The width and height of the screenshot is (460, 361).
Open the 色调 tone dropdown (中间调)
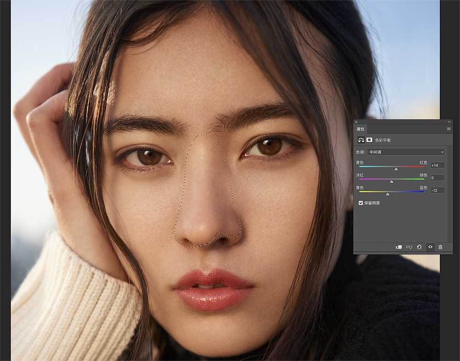pyautogui.click(x=406, y=152)
